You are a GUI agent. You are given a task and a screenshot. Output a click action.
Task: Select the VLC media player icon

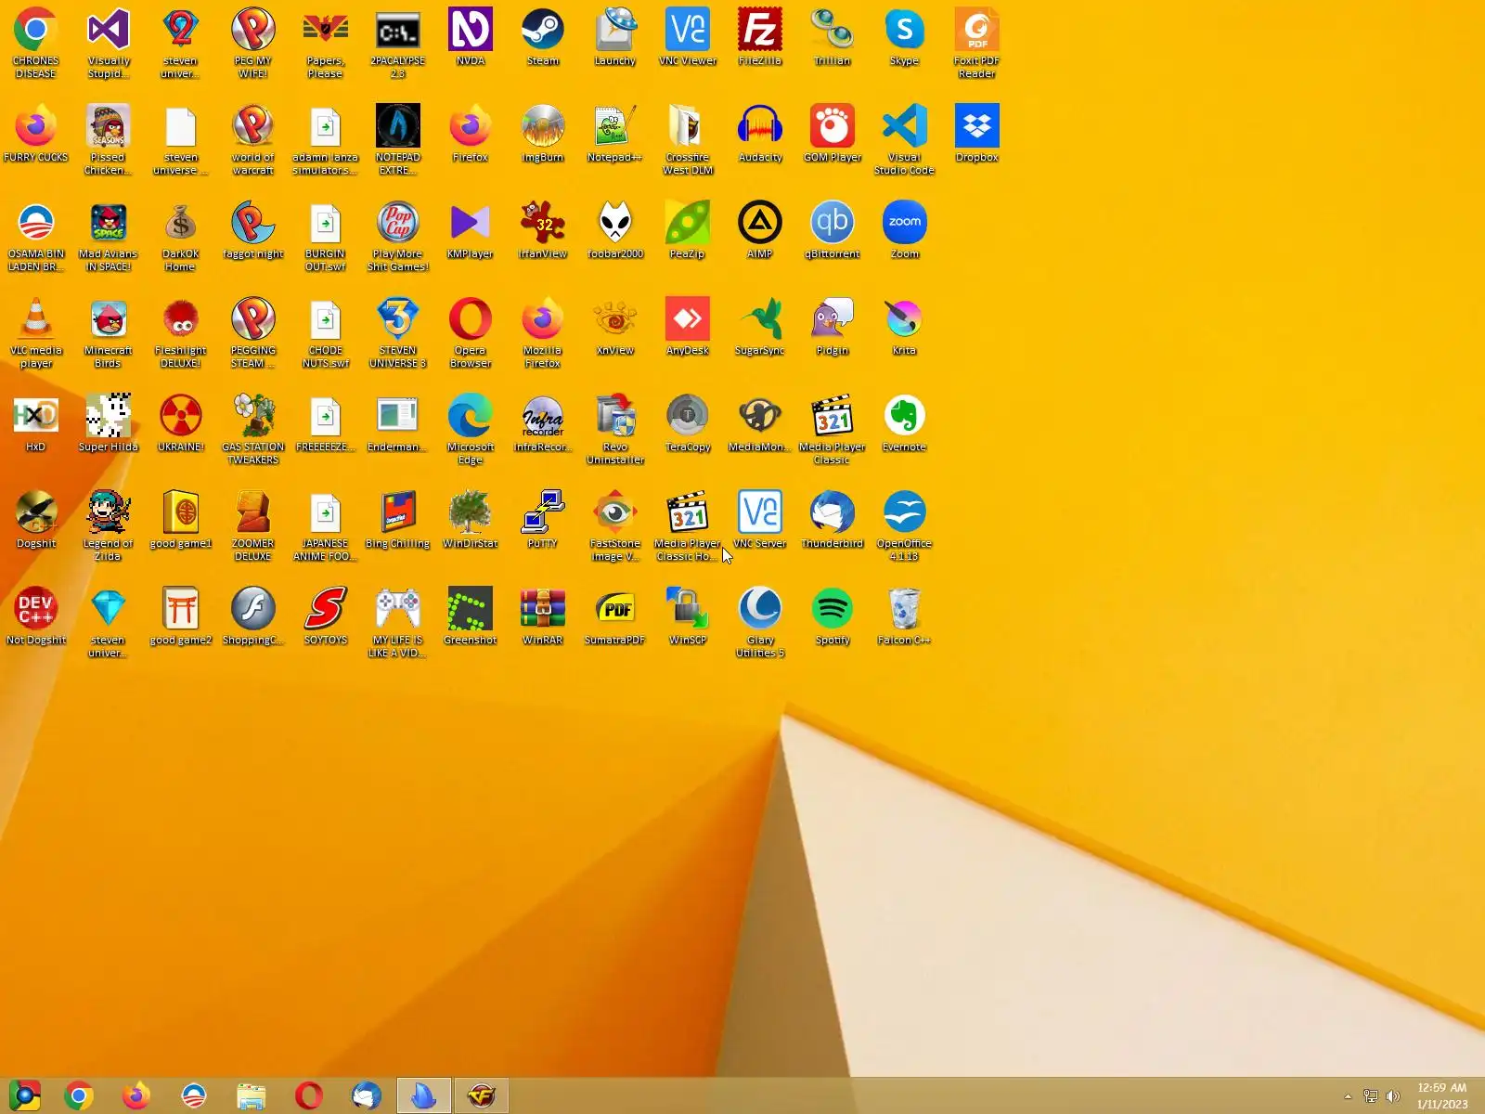36,333
